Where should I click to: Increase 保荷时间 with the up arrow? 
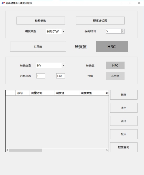[x=123, y=30]
